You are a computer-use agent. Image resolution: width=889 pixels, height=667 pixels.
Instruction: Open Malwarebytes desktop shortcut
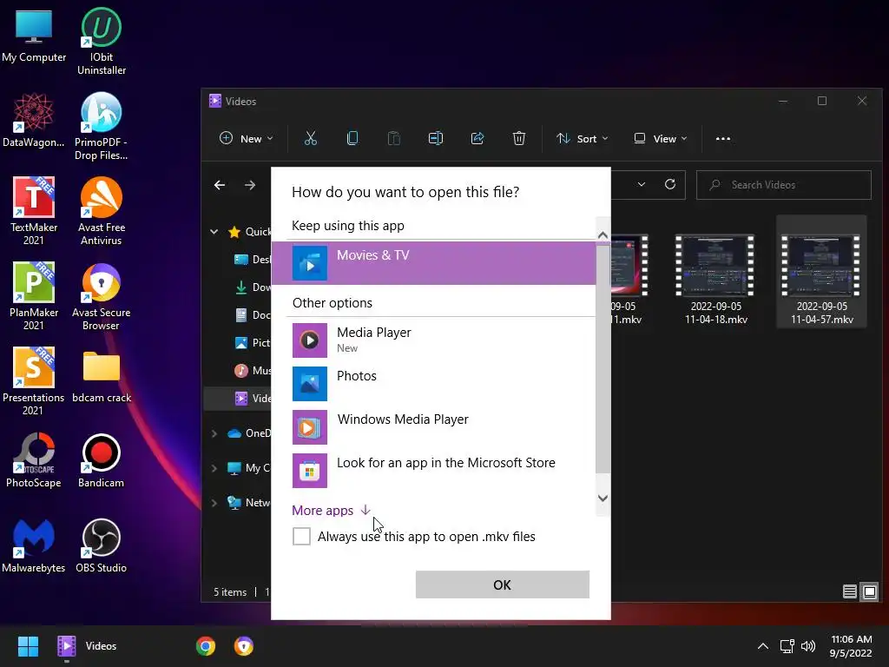point(34,545)
